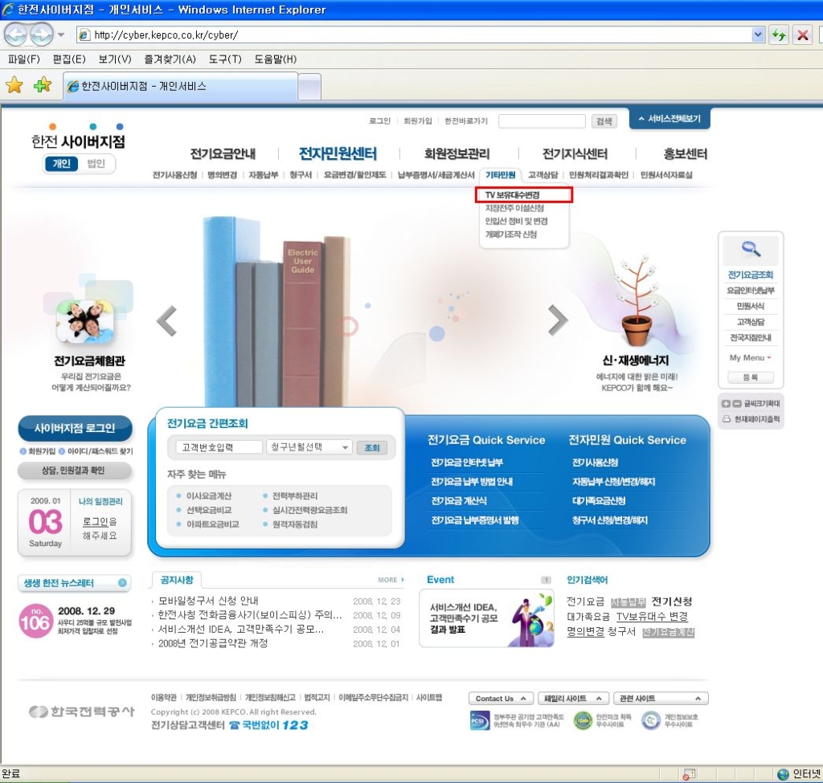Open 원격자동검침 quick menu link
Viewport: 823px width, 783px height.
click(294, 524)
